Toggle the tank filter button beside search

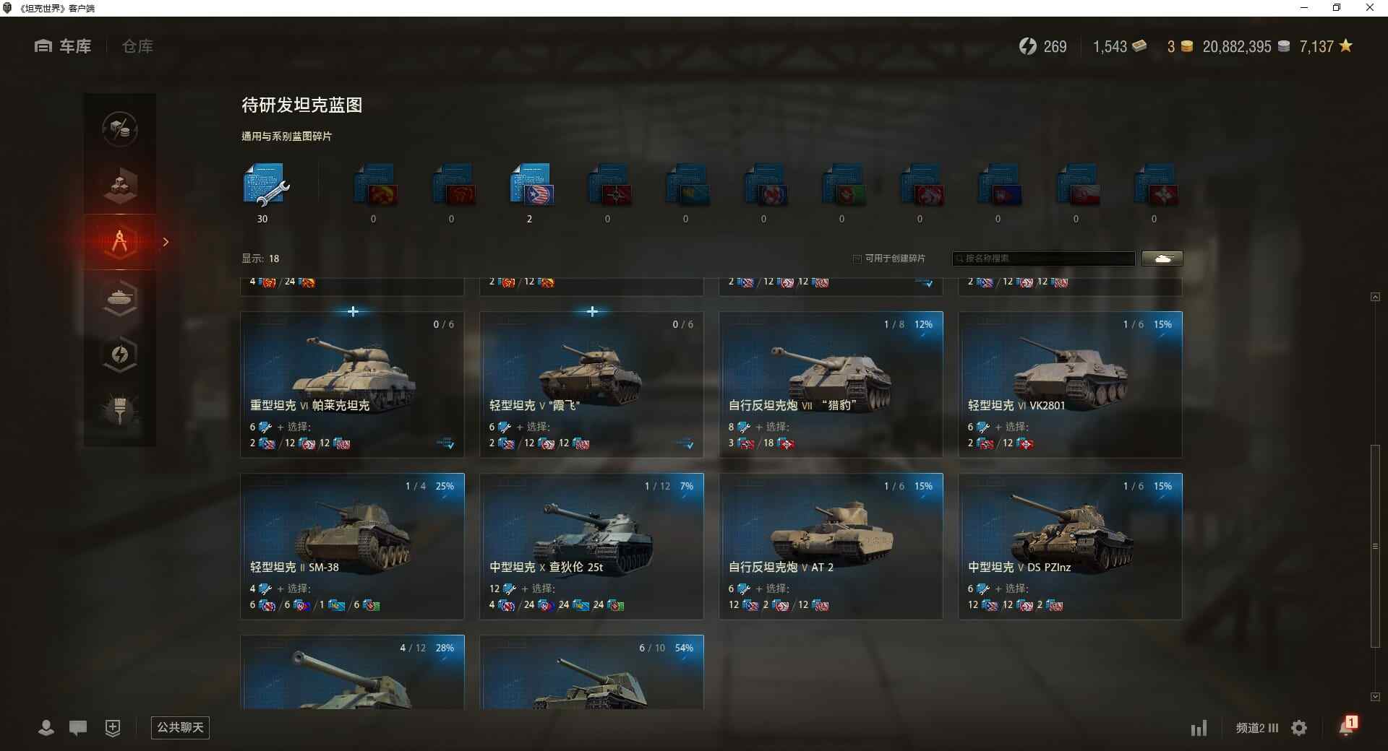(x=1162, y=259)
